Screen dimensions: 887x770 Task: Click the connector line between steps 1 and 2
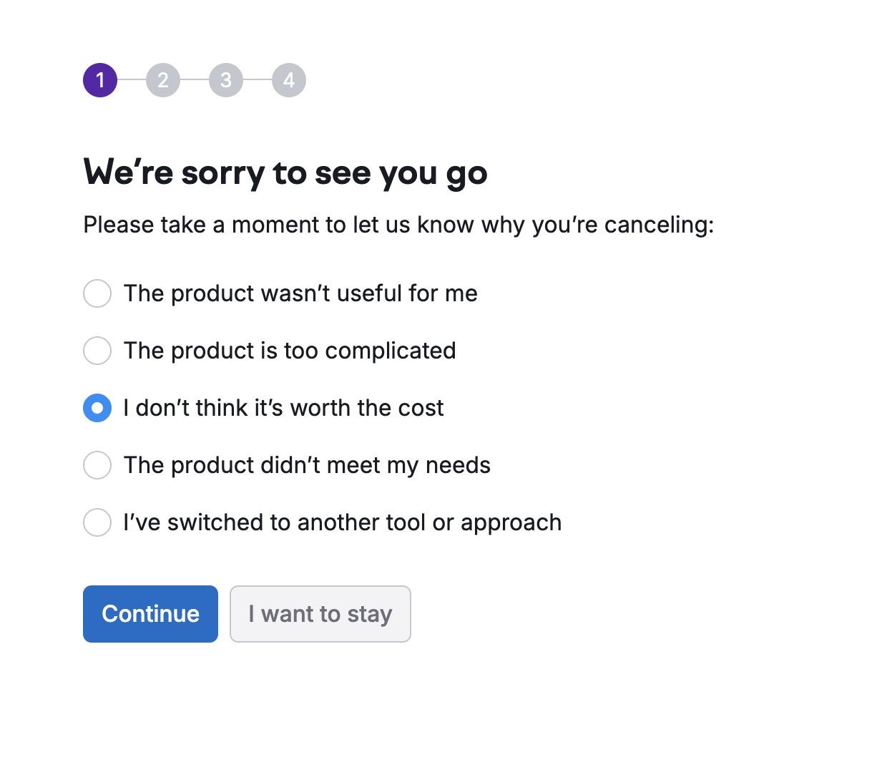click(132, 80)
